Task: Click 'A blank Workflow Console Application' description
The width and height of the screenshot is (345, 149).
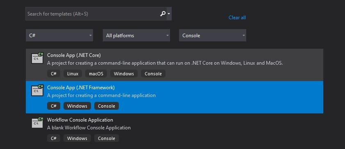Action: pyautogui.click(x=89, y=128)
